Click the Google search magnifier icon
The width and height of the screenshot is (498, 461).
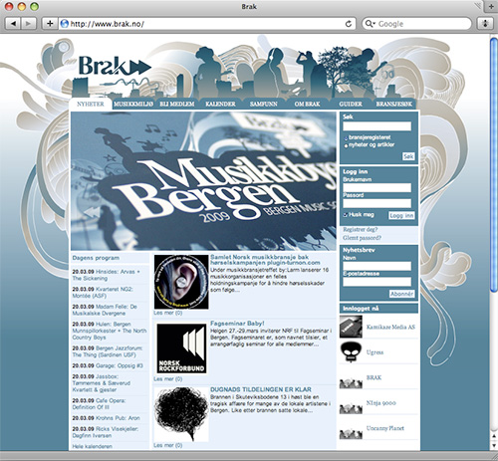tap(370, 24)
